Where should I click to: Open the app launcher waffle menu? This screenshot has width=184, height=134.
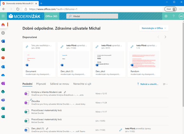coord(3,16)
